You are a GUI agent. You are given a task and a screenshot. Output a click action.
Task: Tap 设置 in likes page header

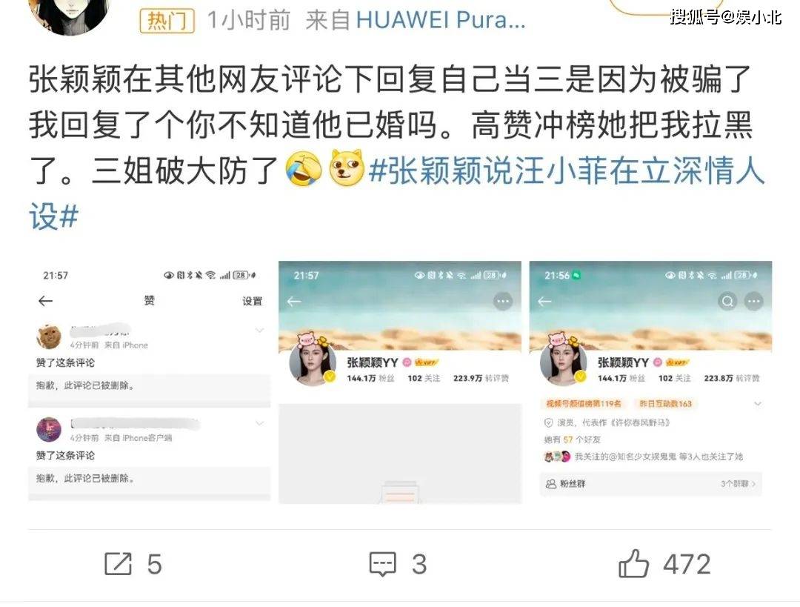pyautogui.click(x=252, y=301)
